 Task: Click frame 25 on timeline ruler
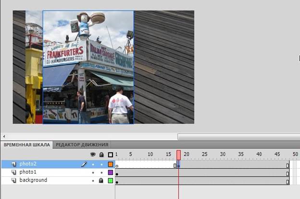click(204, 154)
